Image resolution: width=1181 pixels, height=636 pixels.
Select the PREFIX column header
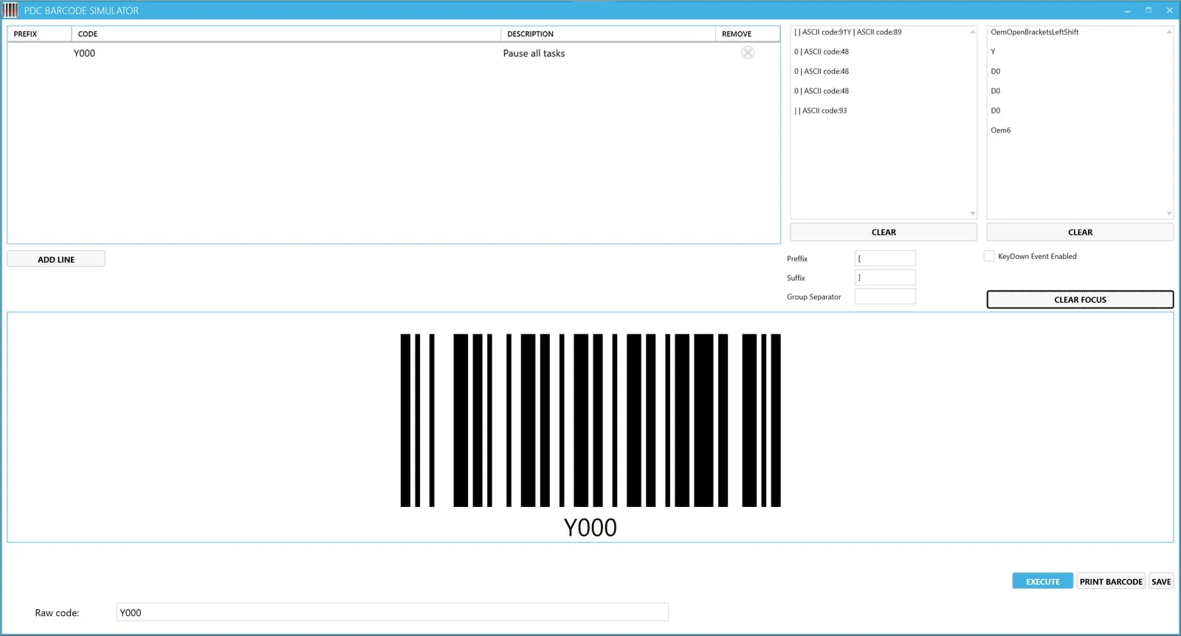point(39,34)
